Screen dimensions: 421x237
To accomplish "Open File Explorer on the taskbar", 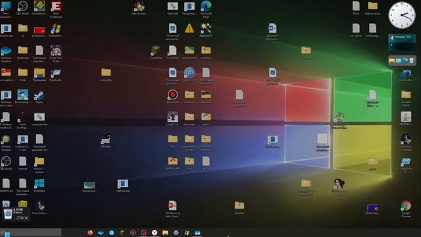I will 165,232.
